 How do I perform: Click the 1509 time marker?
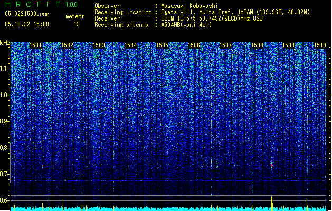coord(289,45)
